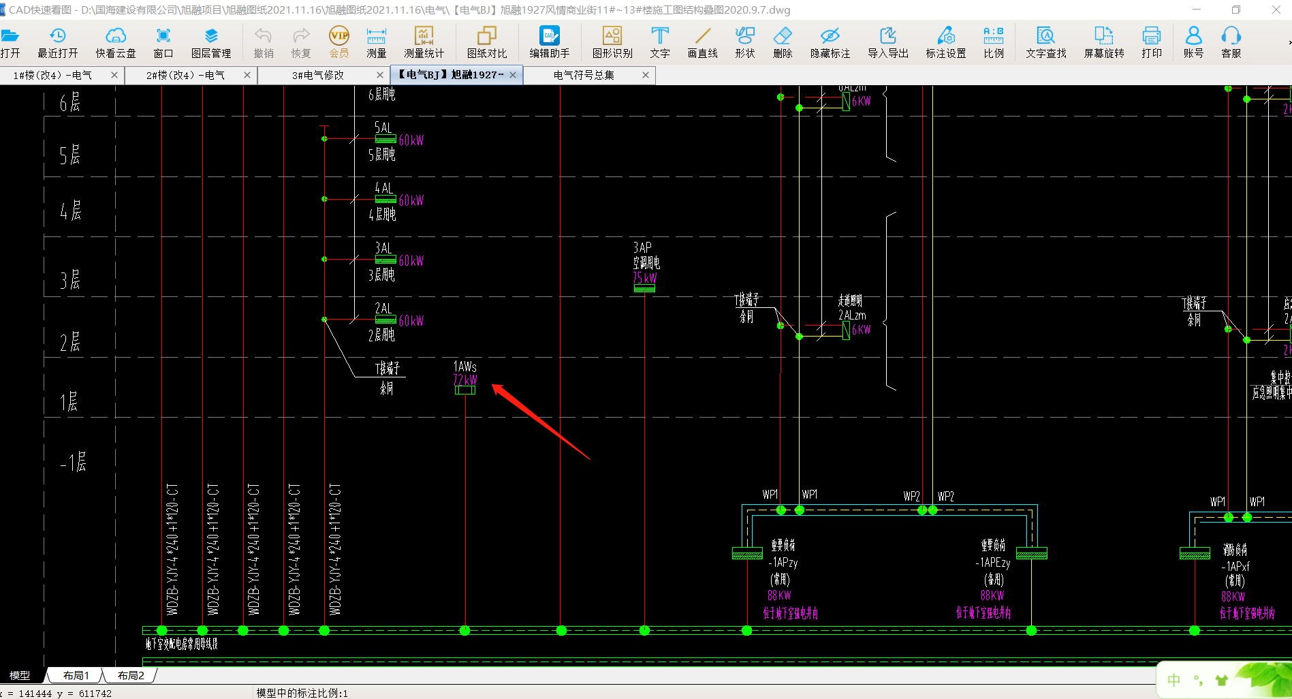Open 快看云盘 cloud drive
The height and width of the screenshot is (699, 1292).
pyautogui.click(x=116, y=43)
